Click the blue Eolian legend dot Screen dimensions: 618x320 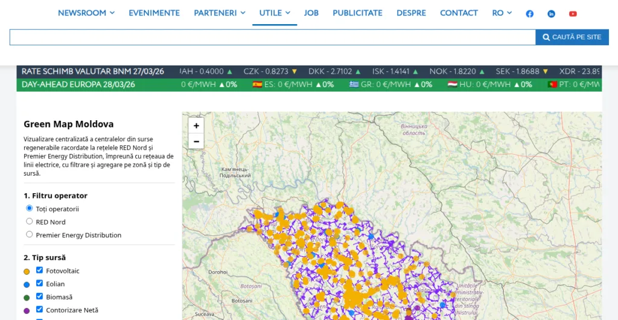point(27,284)
